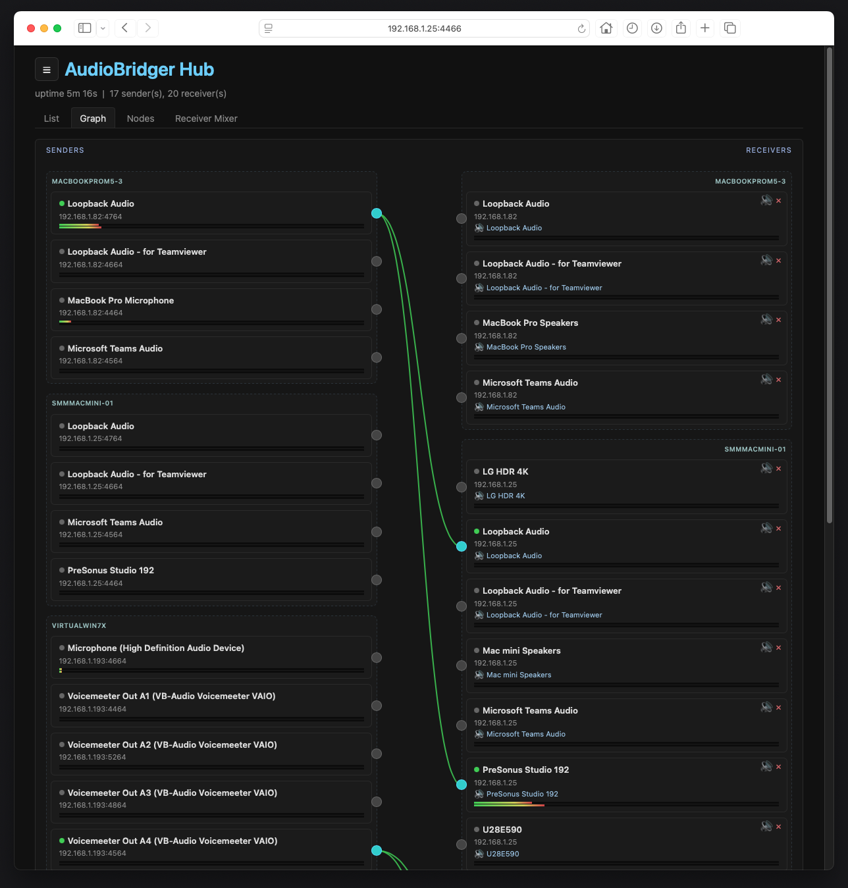Click output port of PreSonus Studio 192 sender
The width and height of the screenshot is (848, 888).
tap(377, 580)
